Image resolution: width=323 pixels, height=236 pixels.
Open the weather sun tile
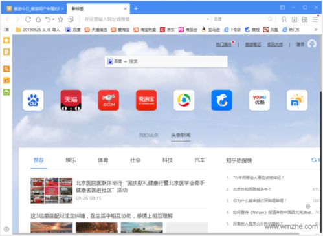pyautogui.click(x=297, y=100)
